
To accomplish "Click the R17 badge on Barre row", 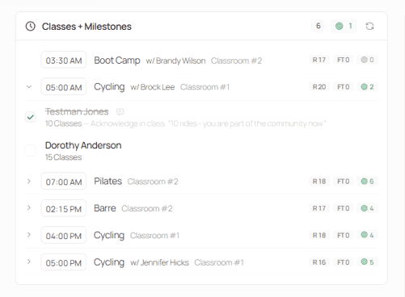I will (x=319, y=208).
